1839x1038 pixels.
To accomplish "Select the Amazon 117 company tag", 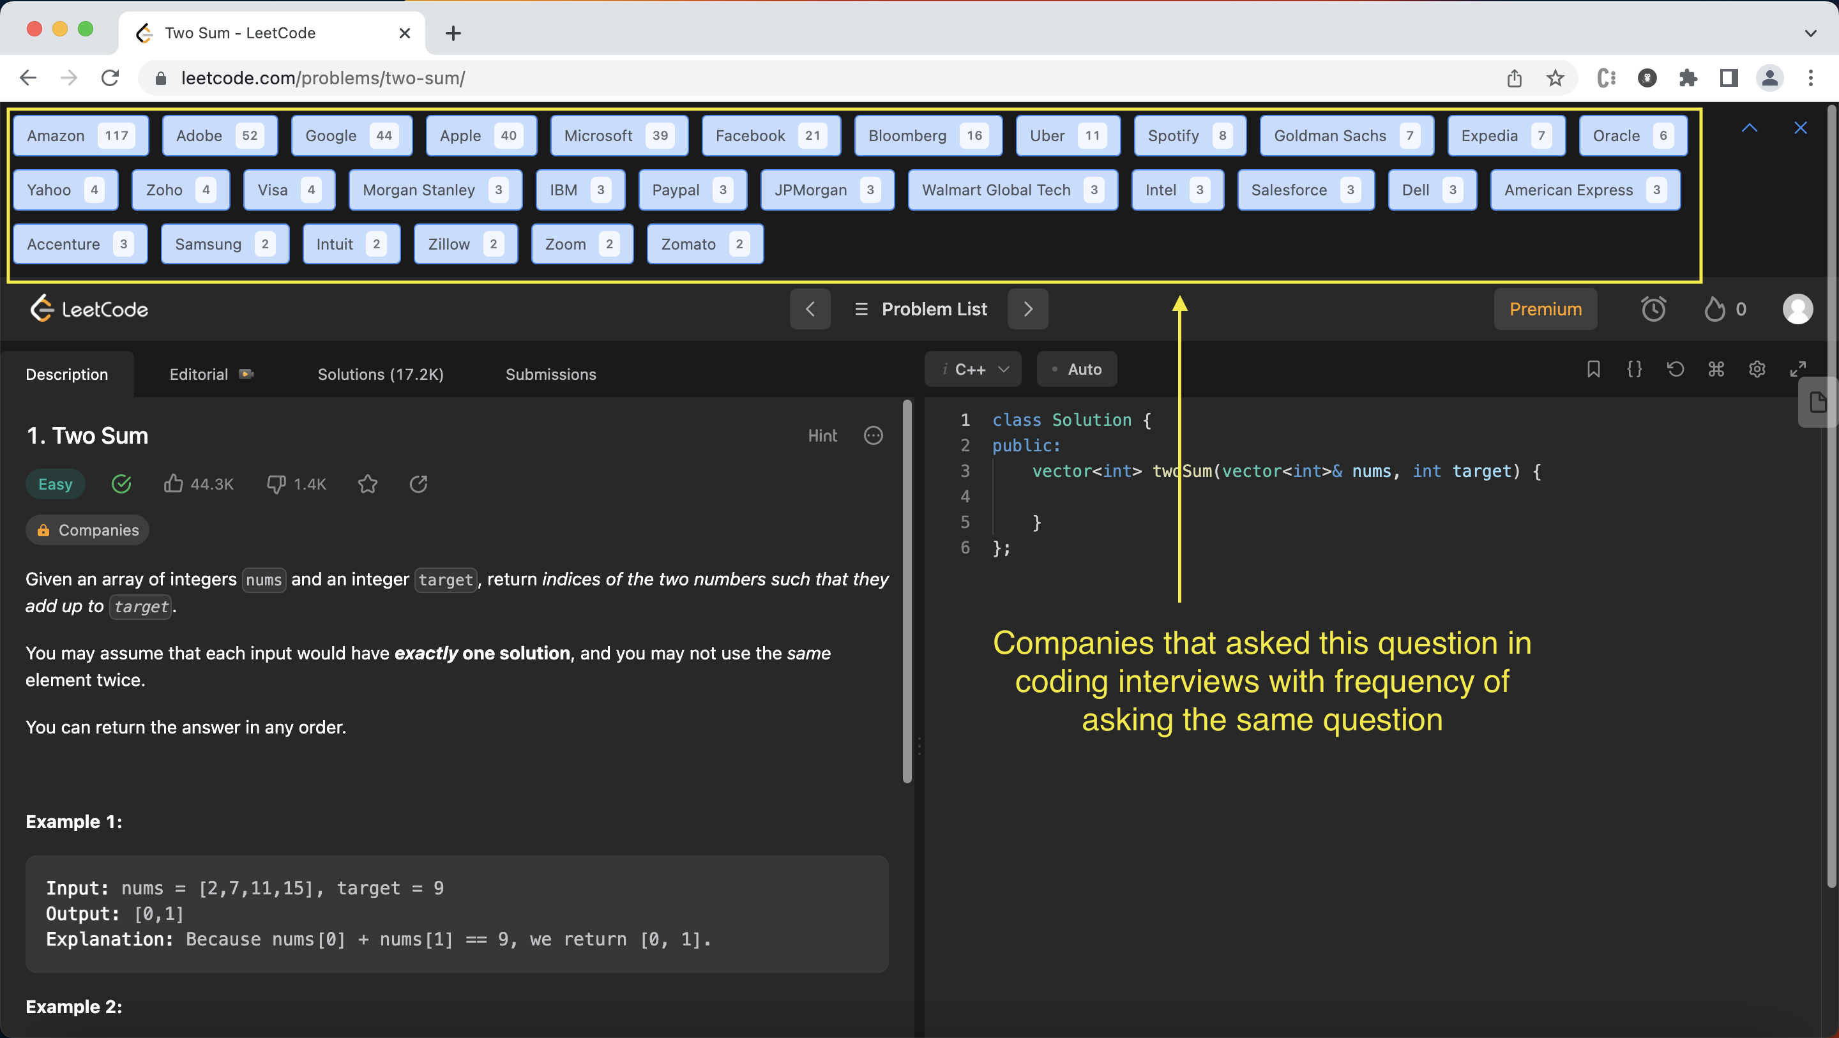I will click(x=80, y=135).
